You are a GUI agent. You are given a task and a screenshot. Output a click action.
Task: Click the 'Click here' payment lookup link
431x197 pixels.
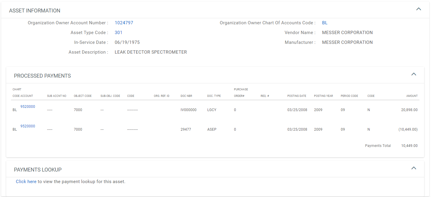tap(26, 182)
